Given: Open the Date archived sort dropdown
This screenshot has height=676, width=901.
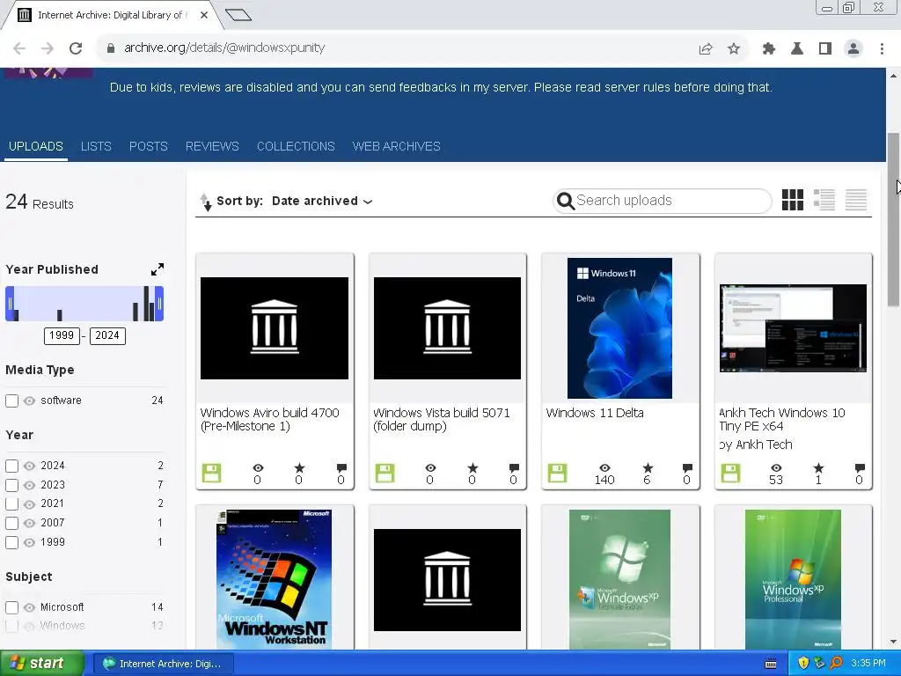Looking at the screenshot, I should click(x=322, y=202).
